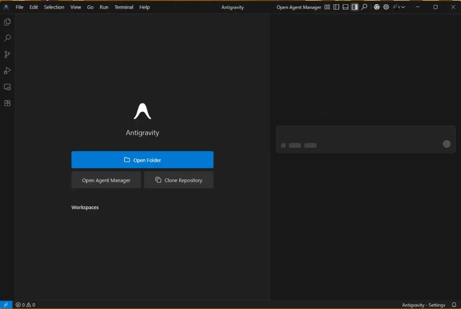Open the Terminal menu
This screenshot has height=309, width=461.
pyautogui.click(x=124, y=7)
